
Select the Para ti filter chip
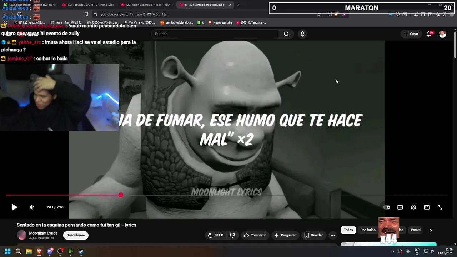coord(416,230)
